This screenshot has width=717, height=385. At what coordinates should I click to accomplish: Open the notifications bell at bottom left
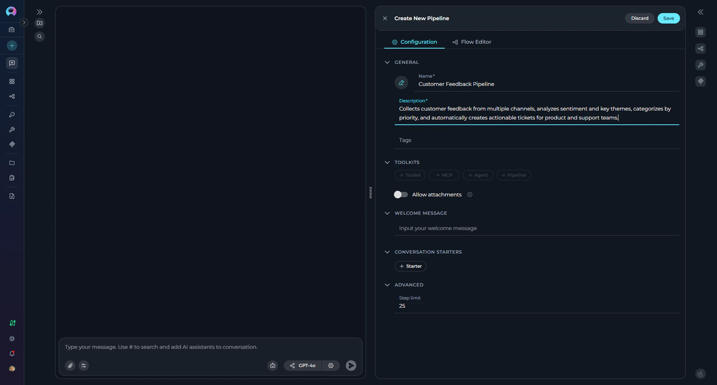tap(12, 354)
